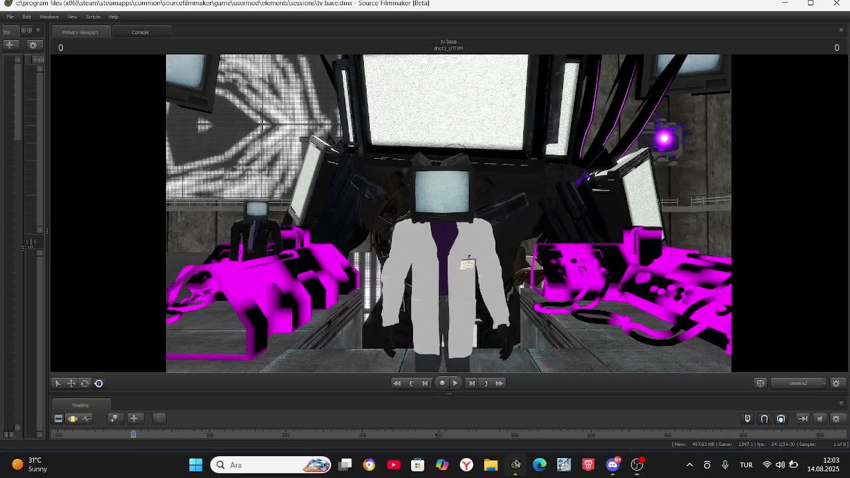
Task: Toggle the frame snap magnet in timeline
Action: [x=764, y=418]
